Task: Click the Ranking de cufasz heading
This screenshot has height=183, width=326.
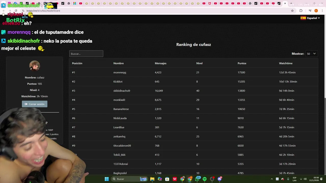Action: (x=194, y=44)
